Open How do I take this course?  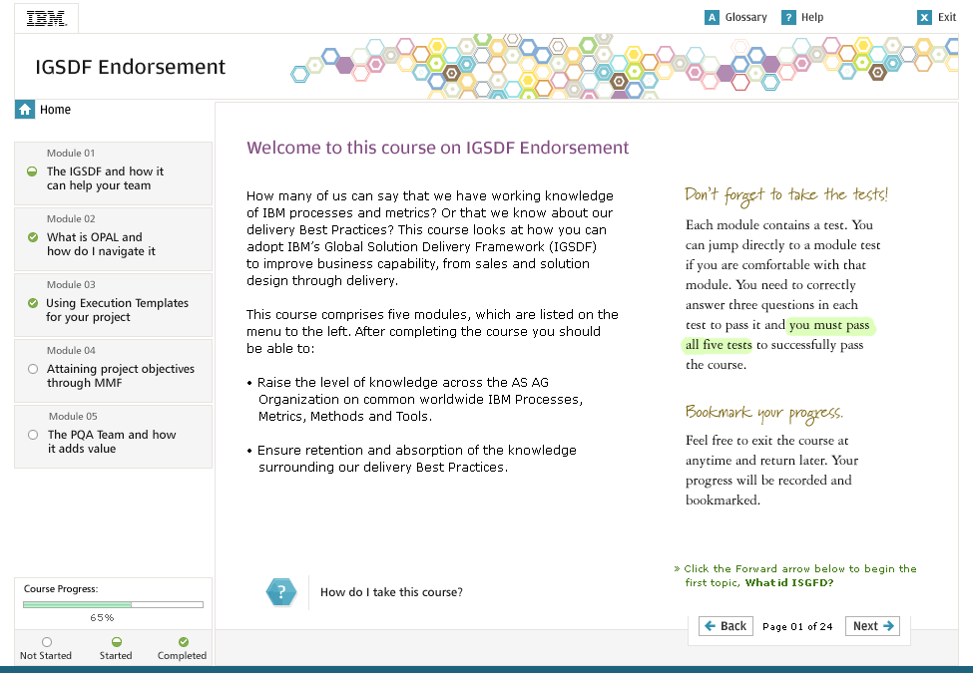391,592
